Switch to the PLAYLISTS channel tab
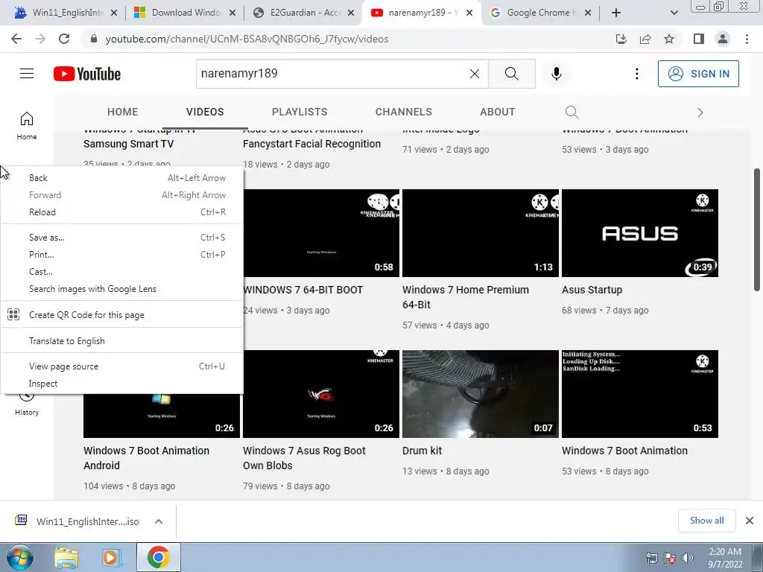The height and width of the screenshot is (572, 763). [x=300, y=112]
